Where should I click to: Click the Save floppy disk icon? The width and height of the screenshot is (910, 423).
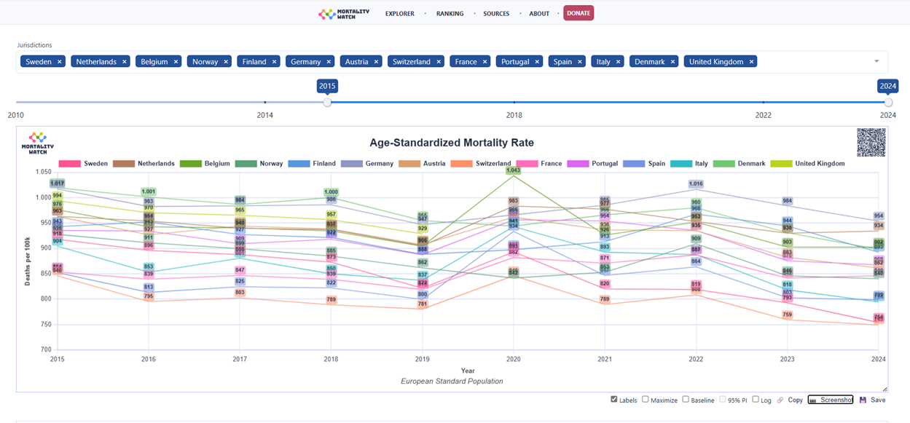coord(863,400)
